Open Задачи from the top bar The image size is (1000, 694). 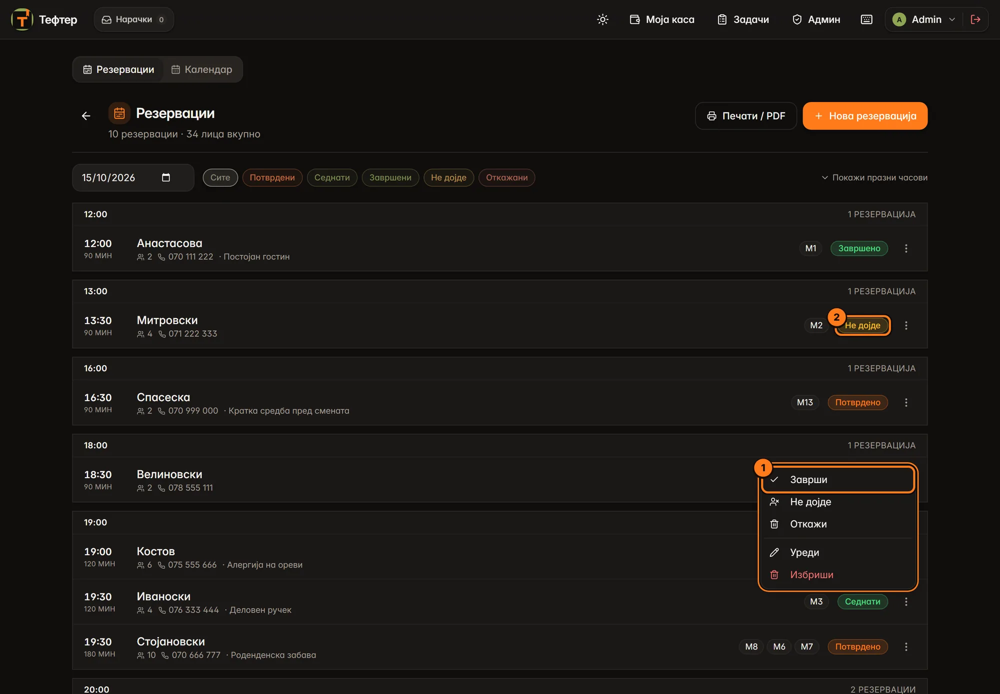[x=743, y=19]
